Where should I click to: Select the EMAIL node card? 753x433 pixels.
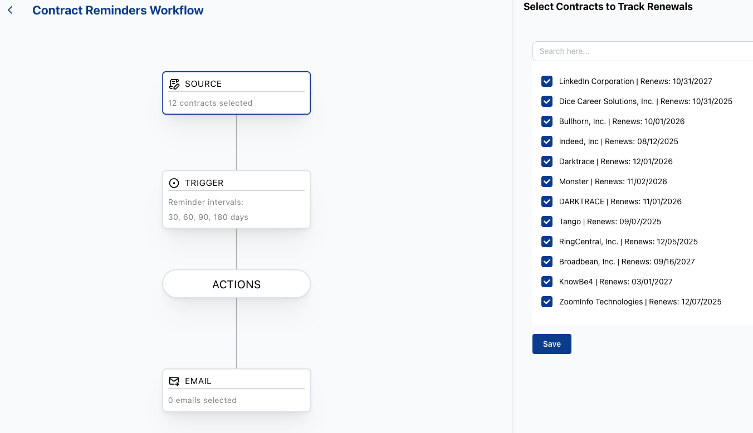tap(236, 391)
